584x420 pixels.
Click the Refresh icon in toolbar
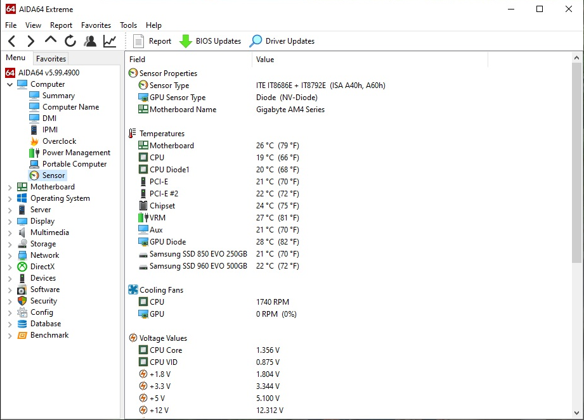coord(70,41)
